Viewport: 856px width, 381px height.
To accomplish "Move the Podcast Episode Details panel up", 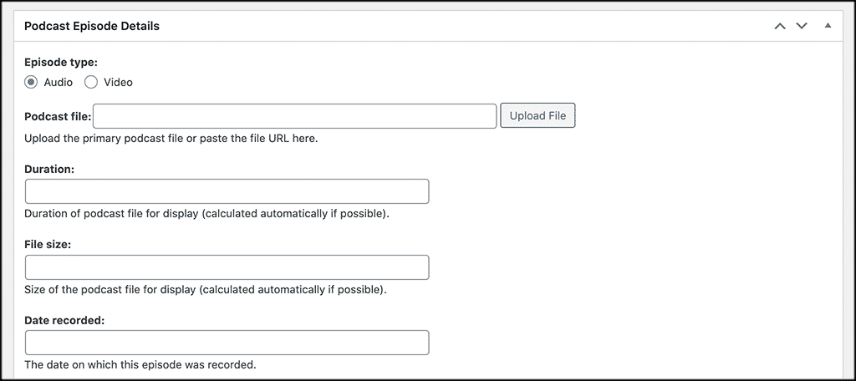I will (780, 26).
